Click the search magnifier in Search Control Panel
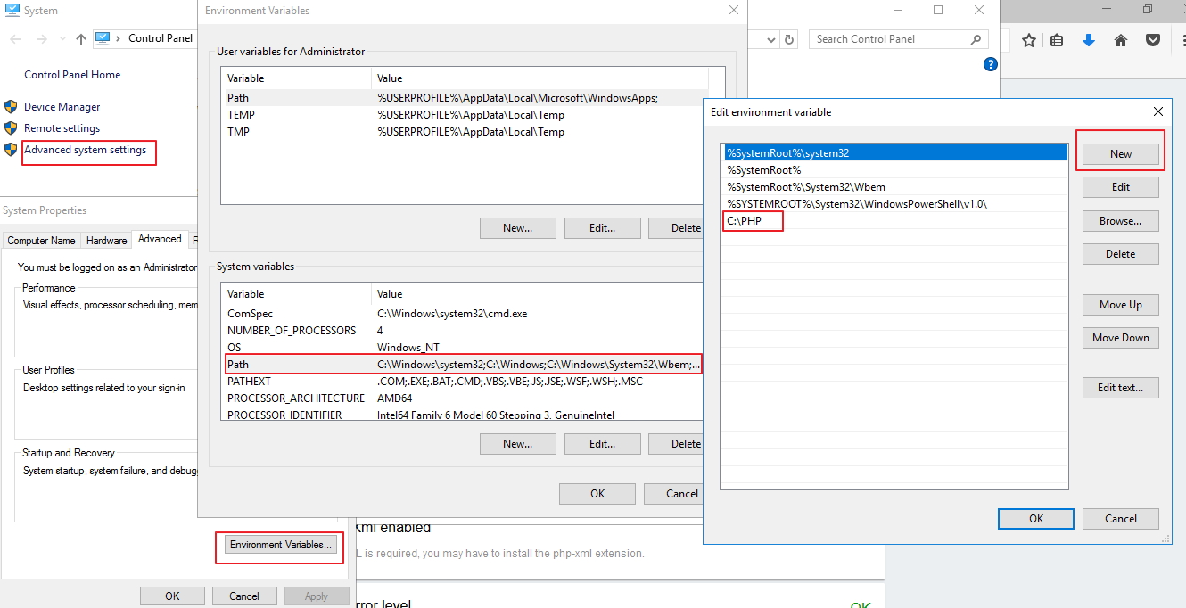Screen dimensions: 1186x608 click(x=976, y=39)
